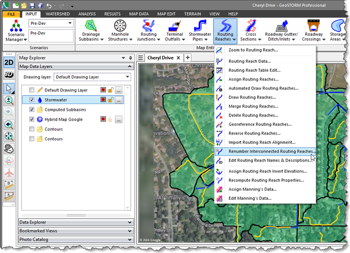Click measure distance ruler tool
Image resolution: width=350 pixels, height=253 pixels.
[x=9, y=185]
